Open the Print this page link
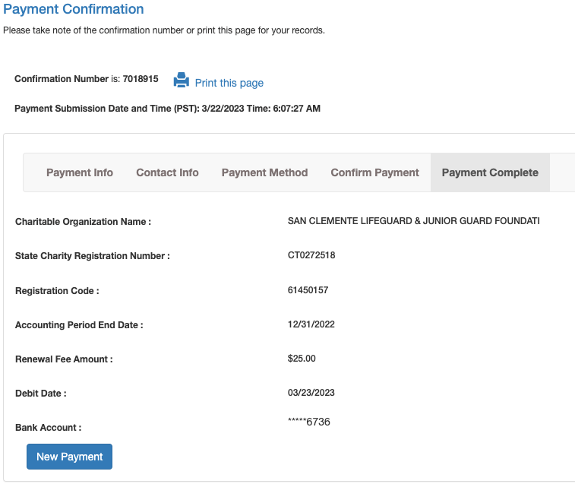The image size is (575, 487). 229,83
